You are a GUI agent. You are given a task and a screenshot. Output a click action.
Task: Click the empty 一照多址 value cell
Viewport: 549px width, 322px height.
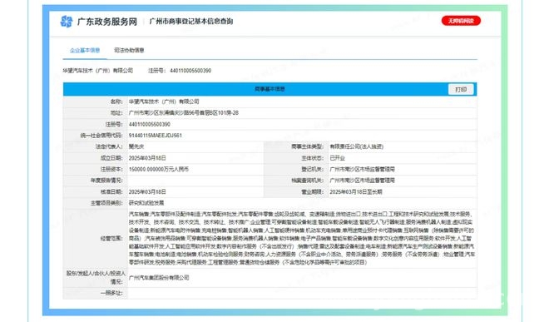[x=302, y=293]
